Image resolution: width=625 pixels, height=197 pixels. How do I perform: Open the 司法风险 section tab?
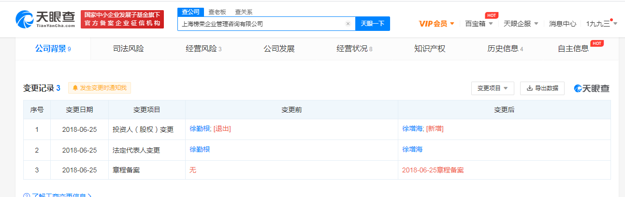(128, 48)
